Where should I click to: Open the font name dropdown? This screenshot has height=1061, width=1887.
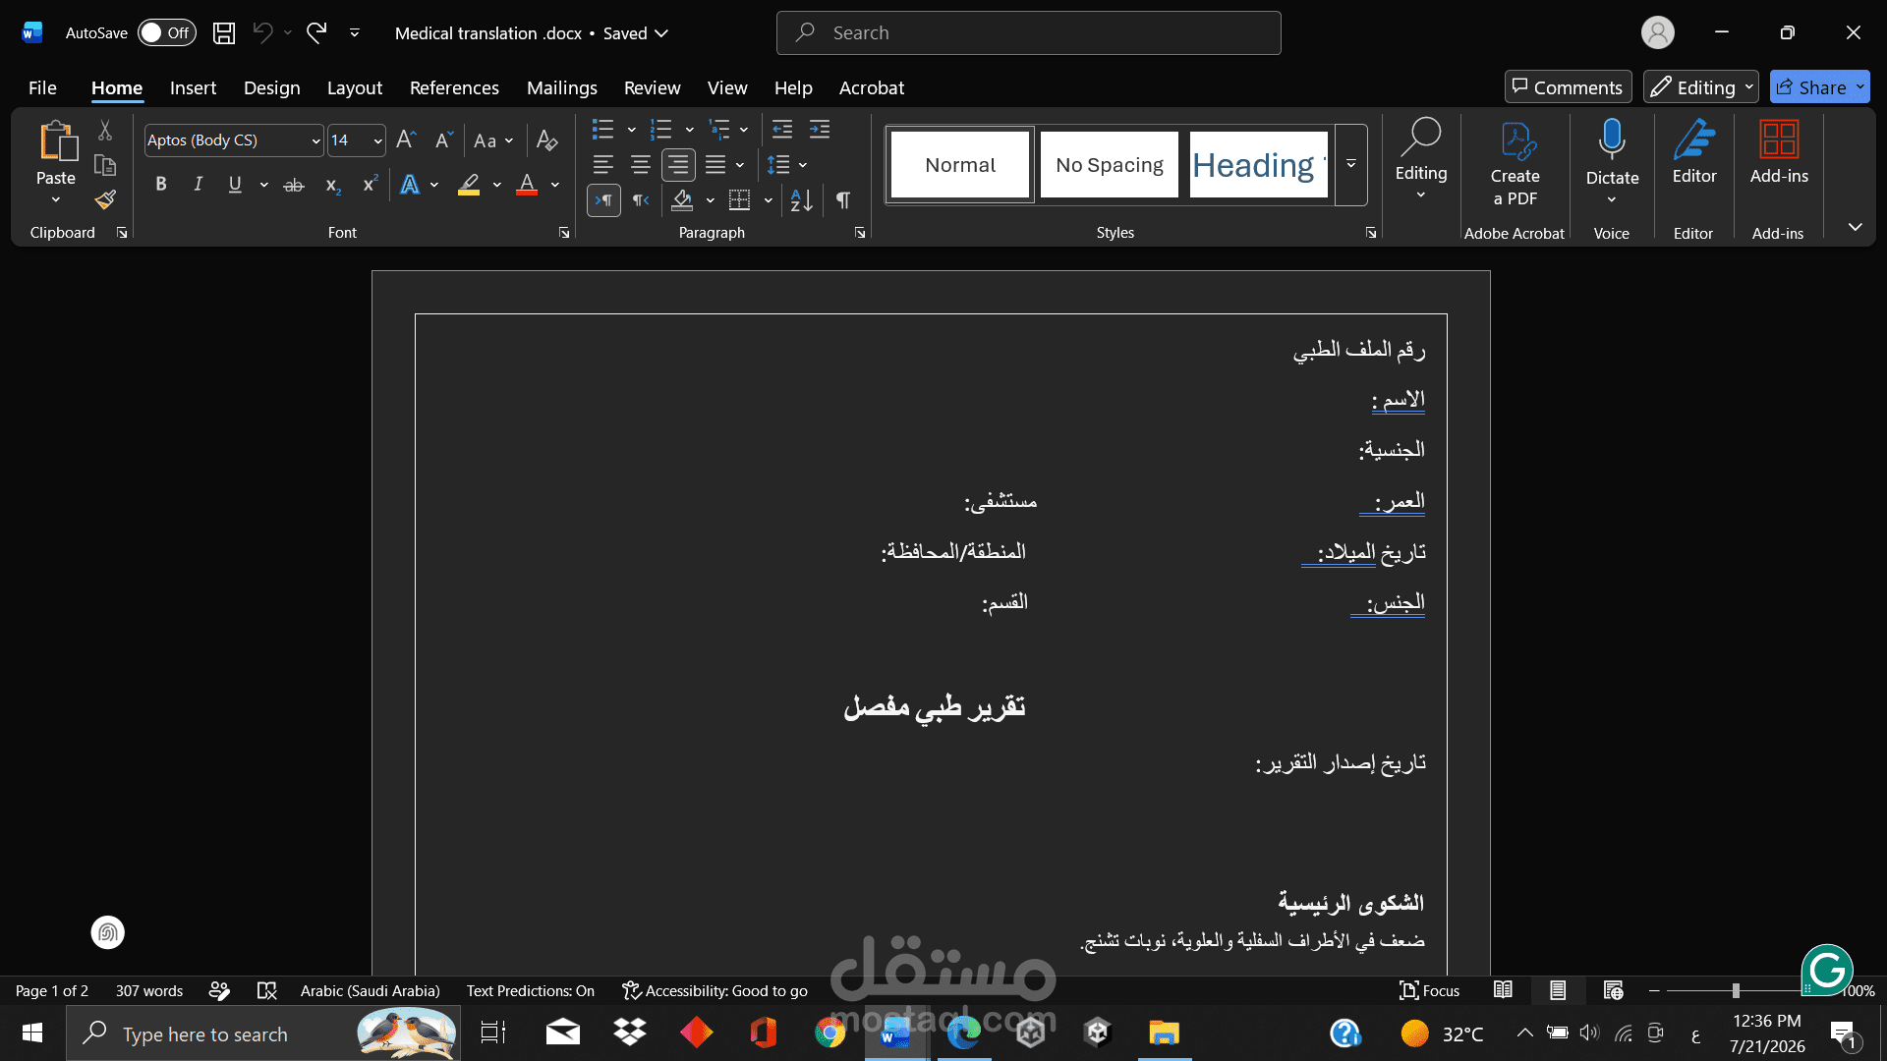315,140
